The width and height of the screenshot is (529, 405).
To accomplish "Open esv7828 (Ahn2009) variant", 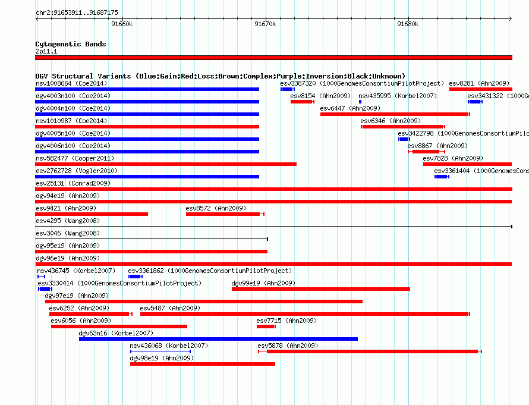I will [453, 158].
